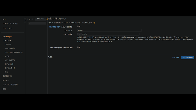Open カスタムドメイン名 in the sidebar
This screenshot has height=110, width=196.
point(10,23)
